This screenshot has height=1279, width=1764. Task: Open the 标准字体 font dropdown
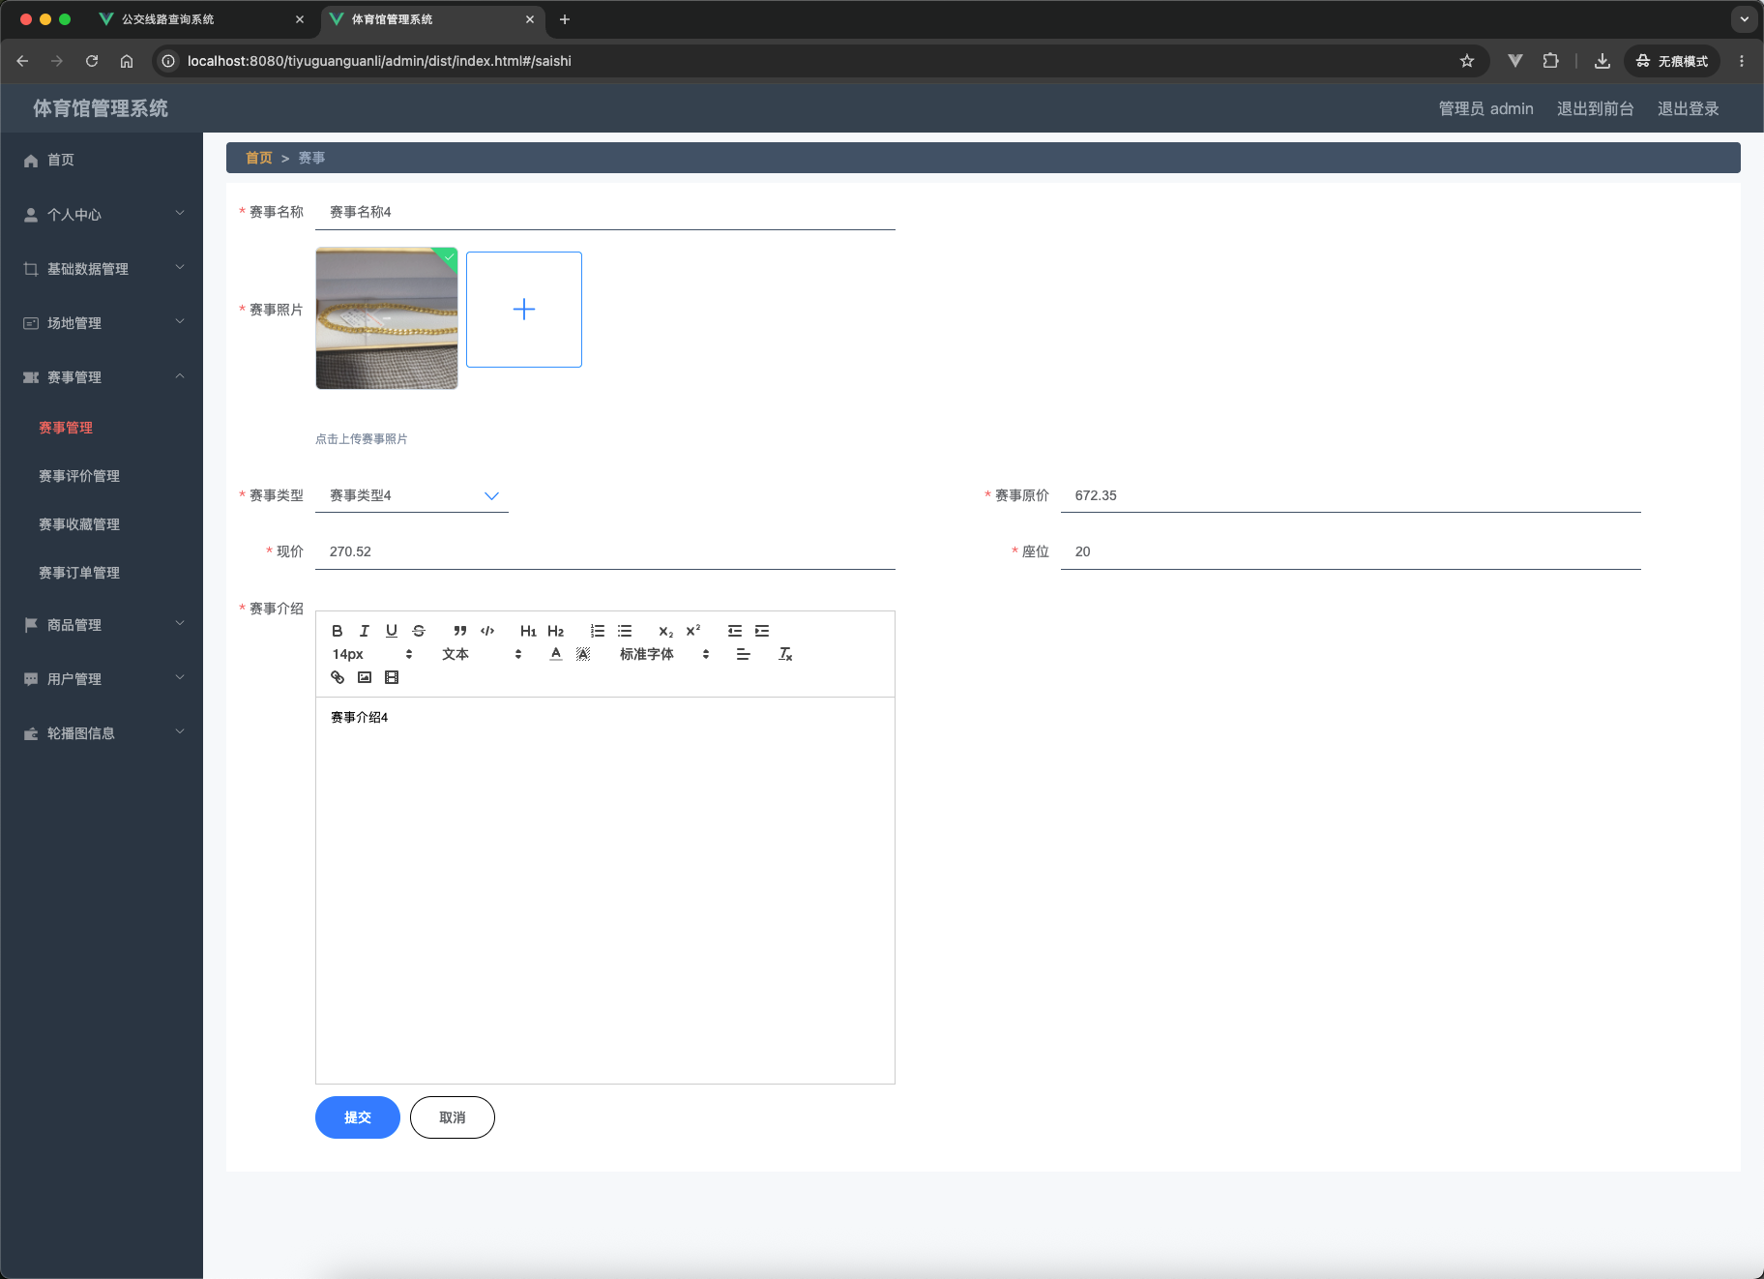point(664,654)
